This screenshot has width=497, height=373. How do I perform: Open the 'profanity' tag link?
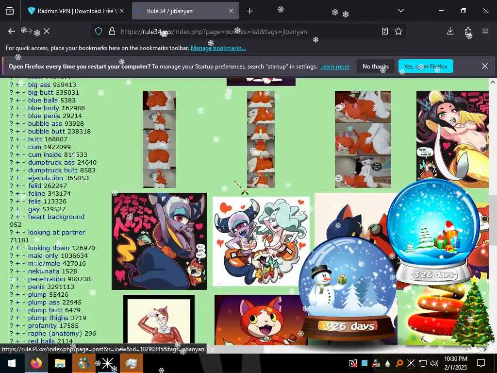point(42,326)
